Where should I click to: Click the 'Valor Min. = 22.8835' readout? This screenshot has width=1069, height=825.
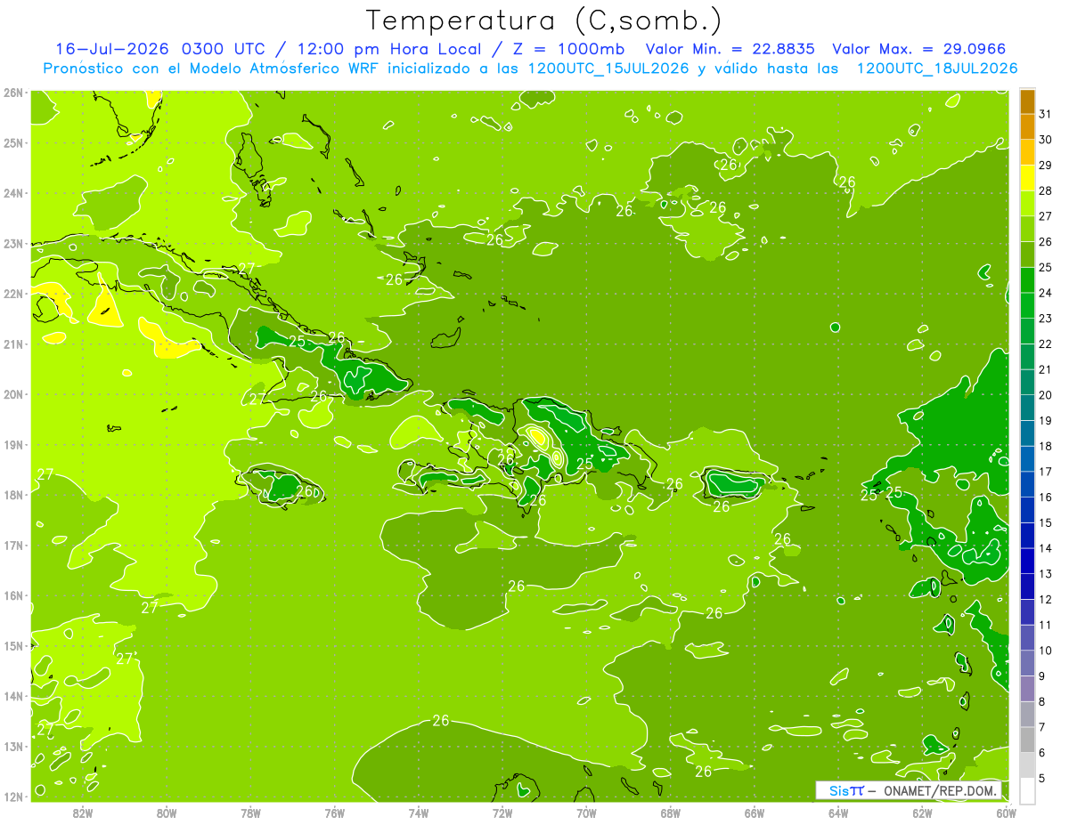tap(730, 49)
